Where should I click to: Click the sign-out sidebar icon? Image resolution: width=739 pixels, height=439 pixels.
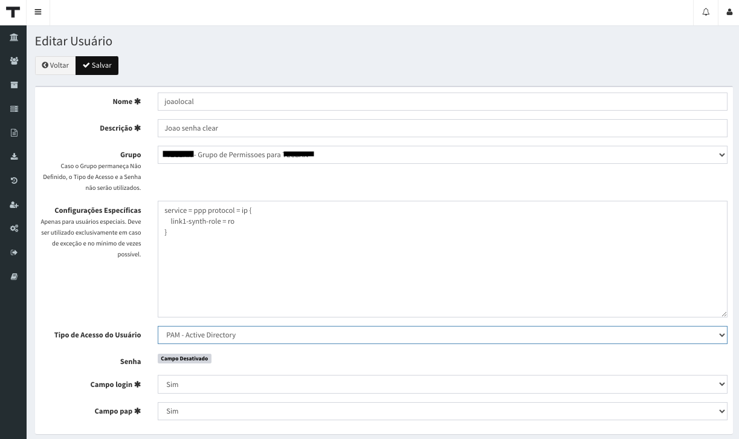14,252
